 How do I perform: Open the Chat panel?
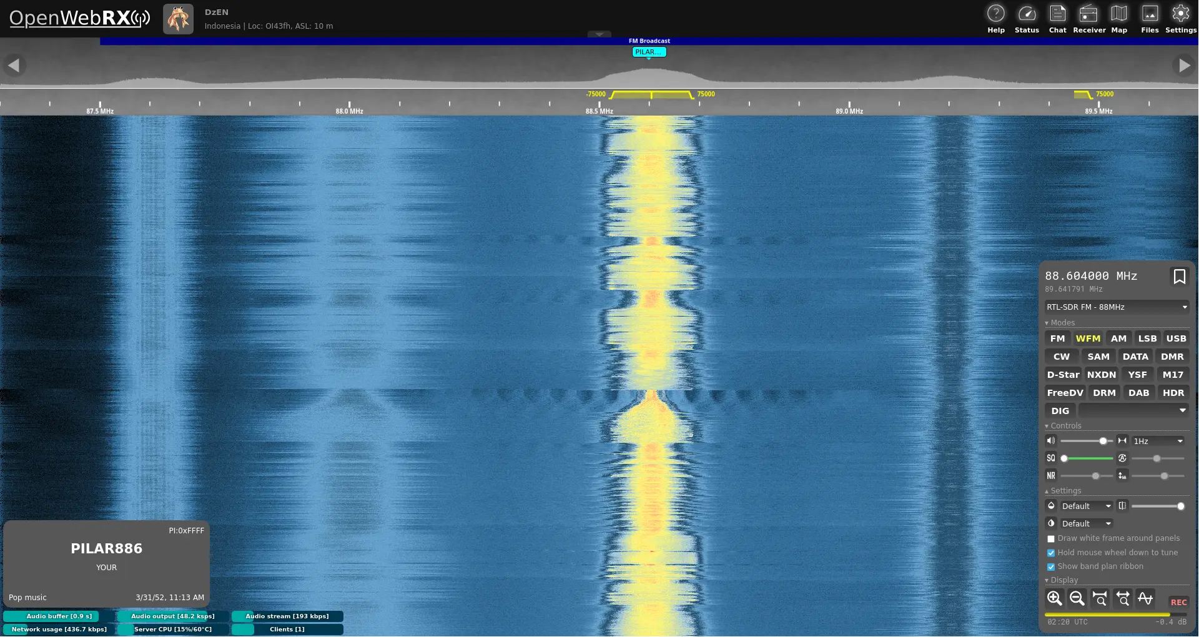point(1057,19)
